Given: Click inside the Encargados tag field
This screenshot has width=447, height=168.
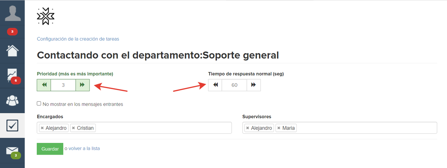Looking at the screenshot, I should (x=134, y=128).
